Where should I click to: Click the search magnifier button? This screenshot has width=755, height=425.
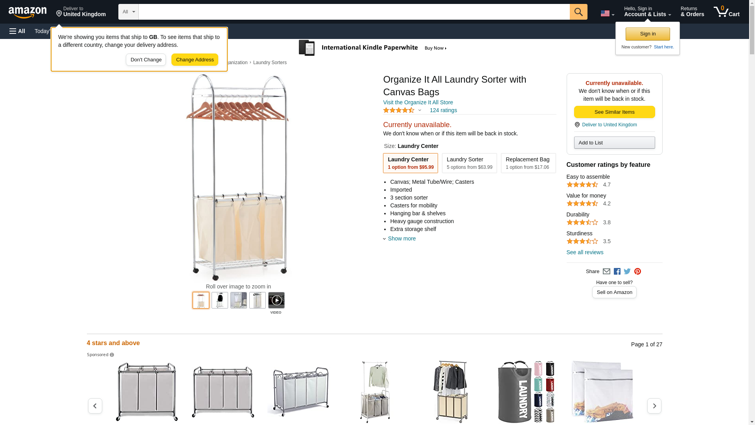coord(578,12)
